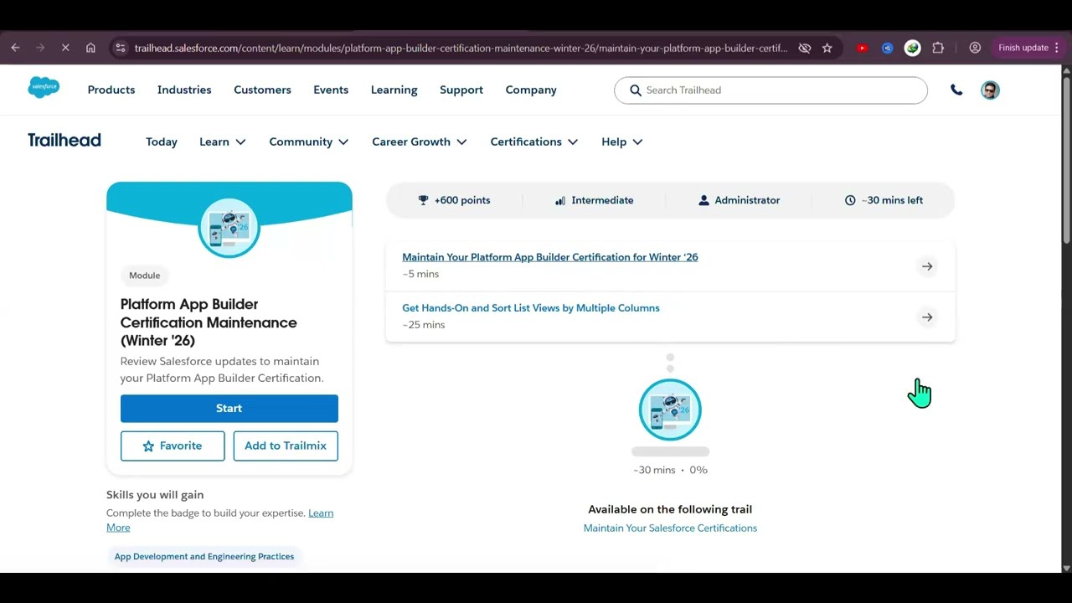Click Skills you will gain heading
The height and width of the screenshot is (603, 1072).
155,495
